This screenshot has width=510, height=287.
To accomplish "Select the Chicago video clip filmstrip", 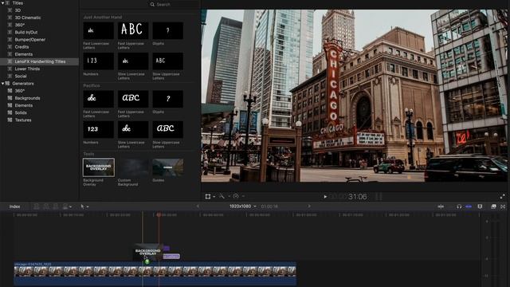I will point(155,273).
